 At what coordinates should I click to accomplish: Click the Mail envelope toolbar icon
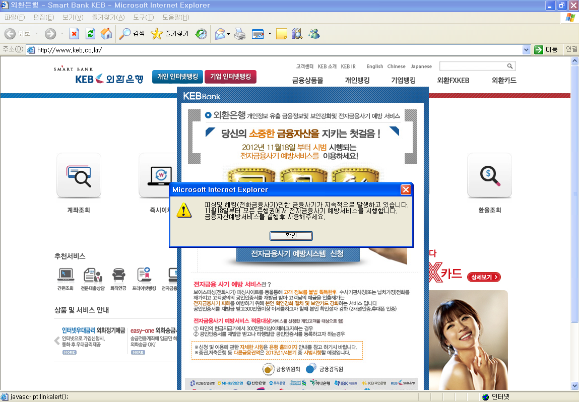pyautogui.click(x=220, y=34)
